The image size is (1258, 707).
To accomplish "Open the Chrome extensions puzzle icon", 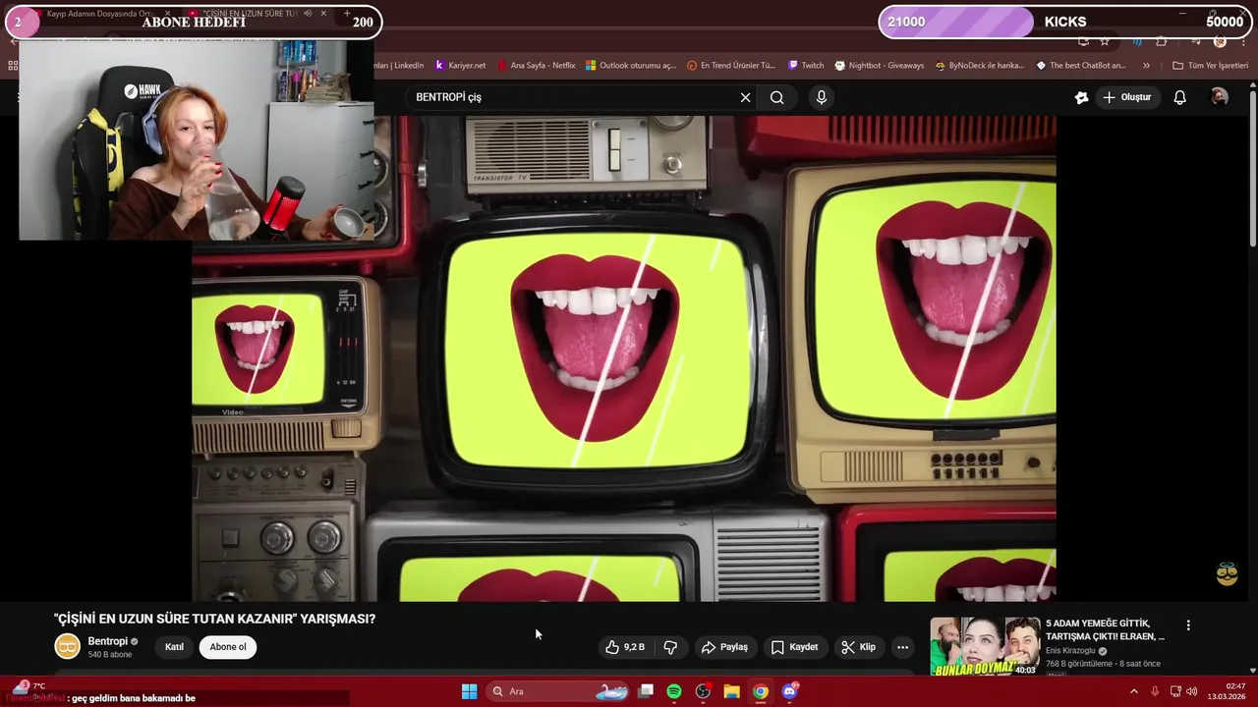I will coord(1162,41).
